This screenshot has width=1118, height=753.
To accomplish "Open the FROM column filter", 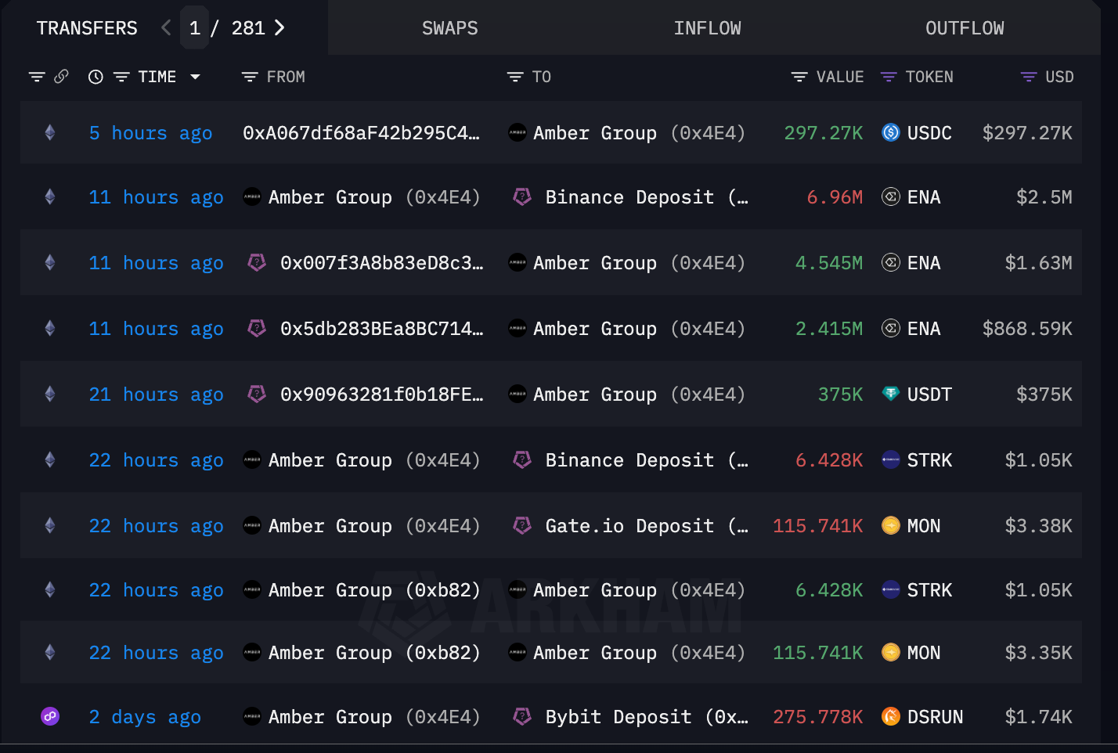I will [x=250, y=77].
